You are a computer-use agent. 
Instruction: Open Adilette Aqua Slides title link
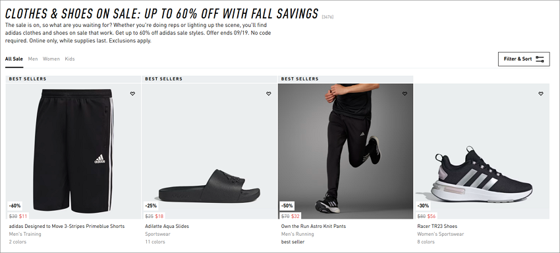pos(167,226)
